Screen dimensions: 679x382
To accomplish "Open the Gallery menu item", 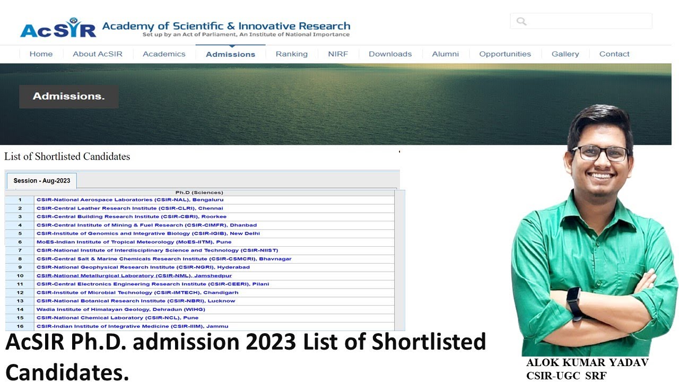I will 565,54.
